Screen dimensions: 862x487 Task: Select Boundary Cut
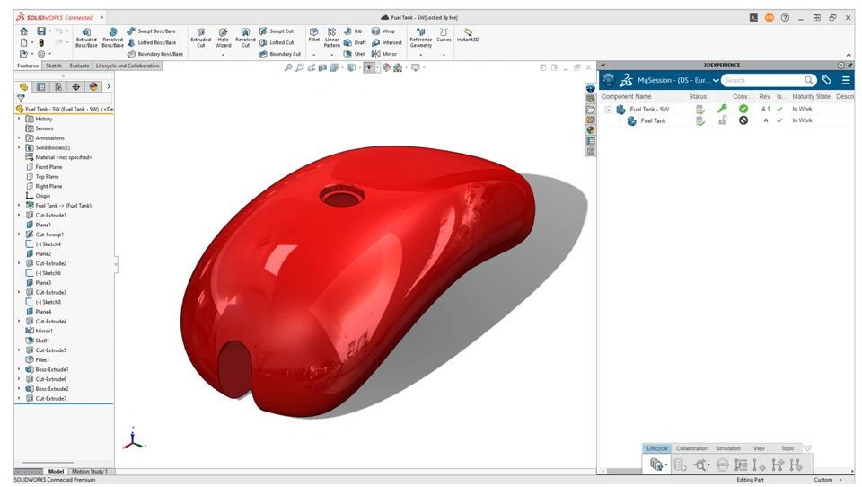click(280, 54)
